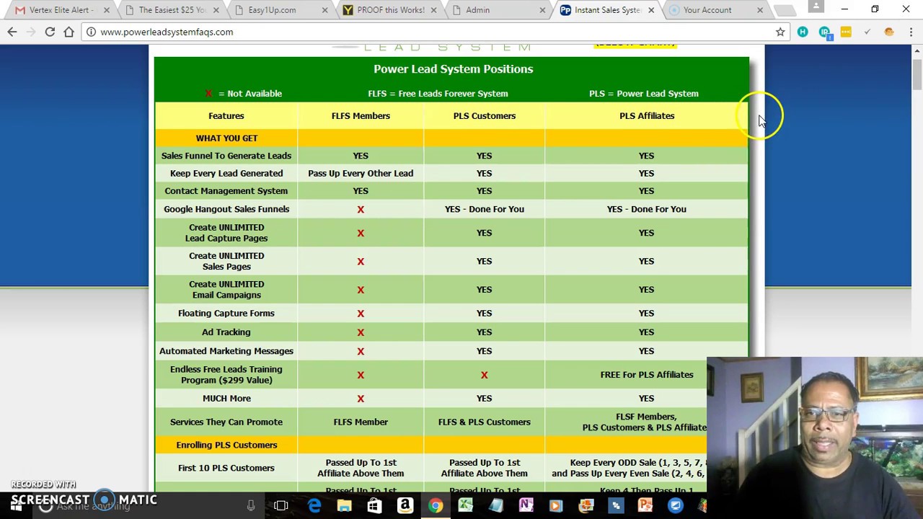Image resolution: width=923 pixels, height=519 pixels.
Task: Switch to the PROOF this Works! tab
Action: click(x=389, y=10)
